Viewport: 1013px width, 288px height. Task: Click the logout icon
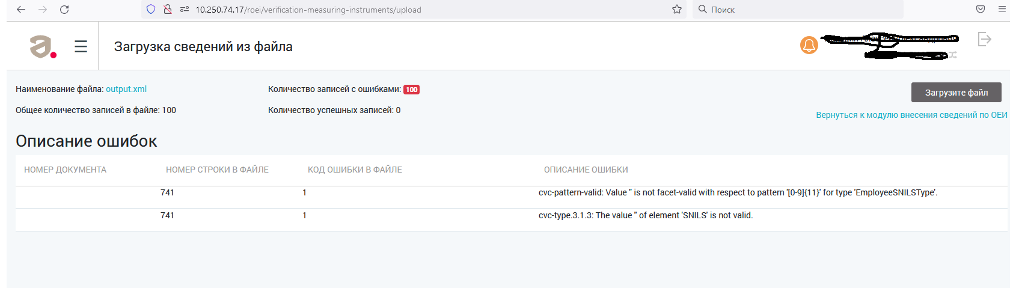click(984, 40)
